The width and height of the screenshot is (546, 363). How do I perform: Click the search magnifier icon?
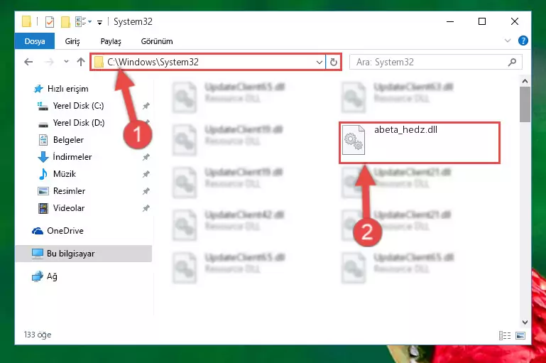[512, 62]
